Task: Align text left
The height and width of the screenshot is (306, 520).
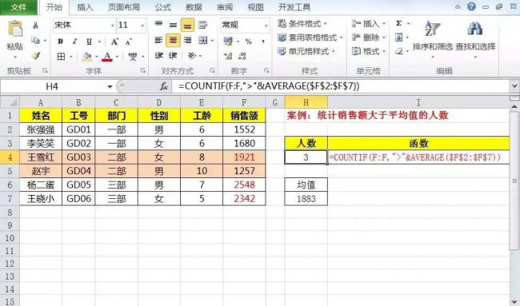Action: click(159, 41)
